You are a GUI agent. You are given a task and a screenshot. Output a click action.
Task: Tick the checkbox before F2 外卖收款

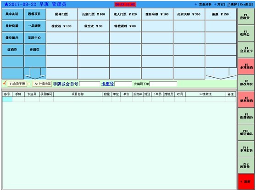tap(29, 84)
